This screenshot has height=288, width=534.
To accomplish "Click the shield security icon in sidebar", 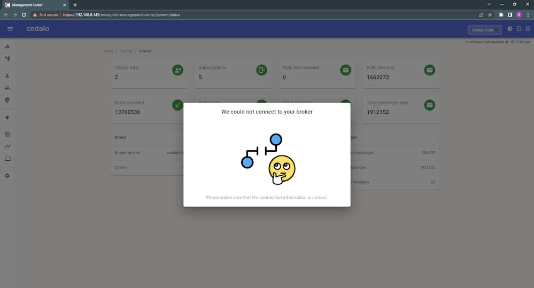I will 7,100.
